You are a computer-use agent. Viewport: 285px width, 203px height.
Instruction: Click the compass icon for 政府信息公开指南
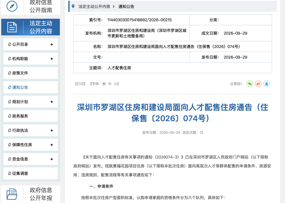(12, 6)
